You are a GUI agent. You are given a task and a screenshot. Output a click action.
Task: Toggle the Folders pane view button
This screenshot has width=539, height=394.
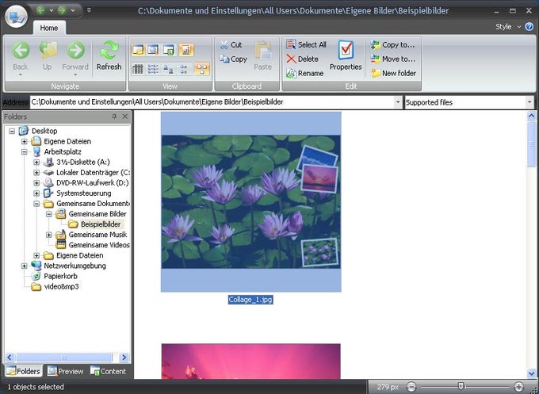(x=138, y=50)
